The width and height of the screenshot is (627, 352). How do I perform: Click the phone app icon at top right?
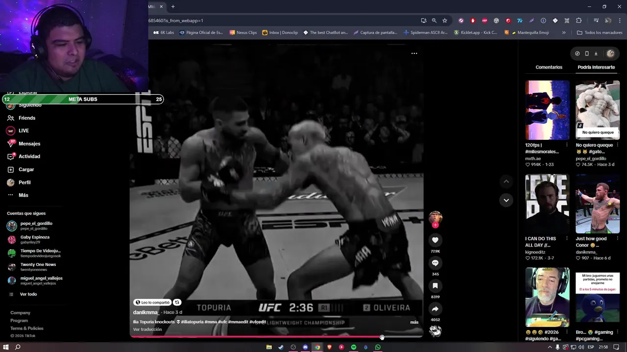[587, 54]
